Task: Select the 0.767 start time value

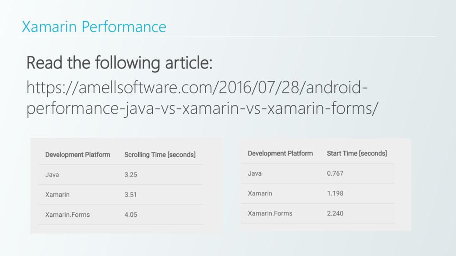Action: [335, 173]
